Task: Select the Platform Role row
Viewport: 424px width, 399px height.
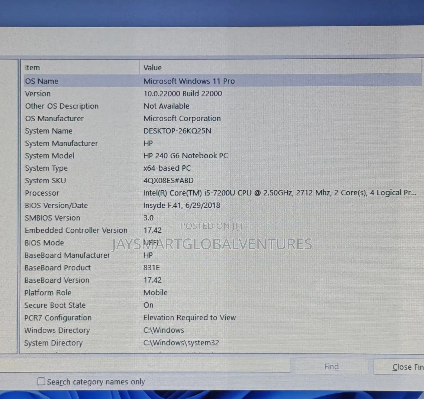Action: coord(223,292)
